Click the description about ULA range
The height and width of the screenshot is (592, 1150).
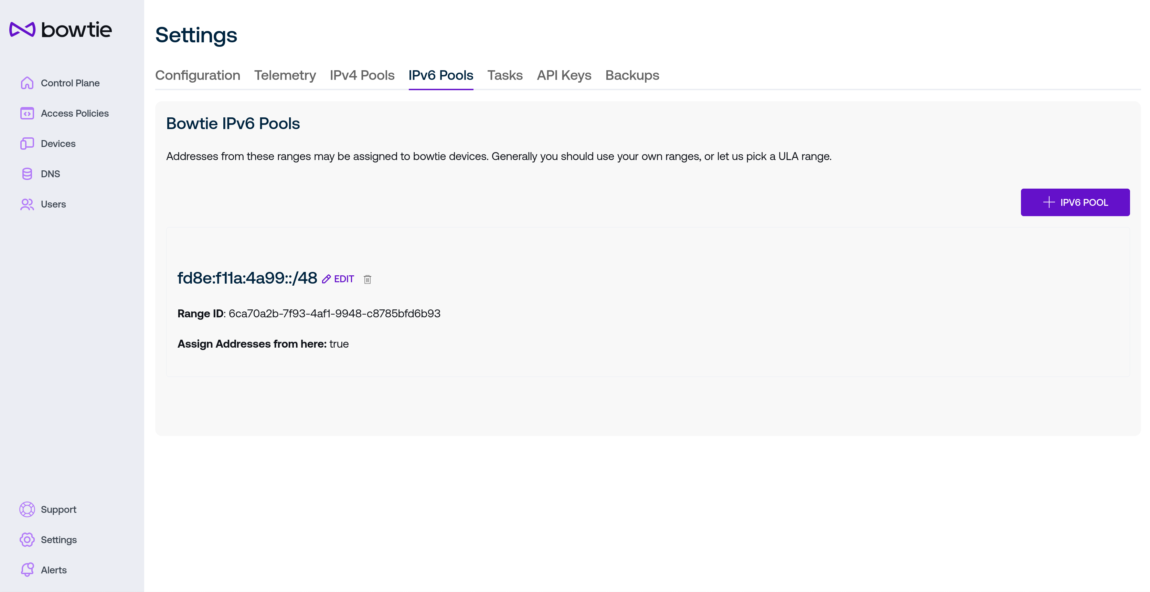(x=499, y=156)
